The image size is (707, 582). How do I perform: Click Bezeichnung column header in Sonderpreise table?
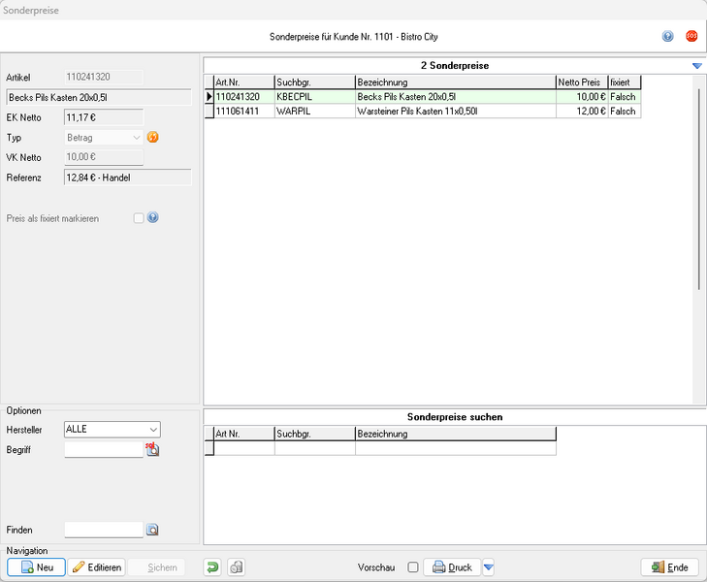click(x=456, y=82)
